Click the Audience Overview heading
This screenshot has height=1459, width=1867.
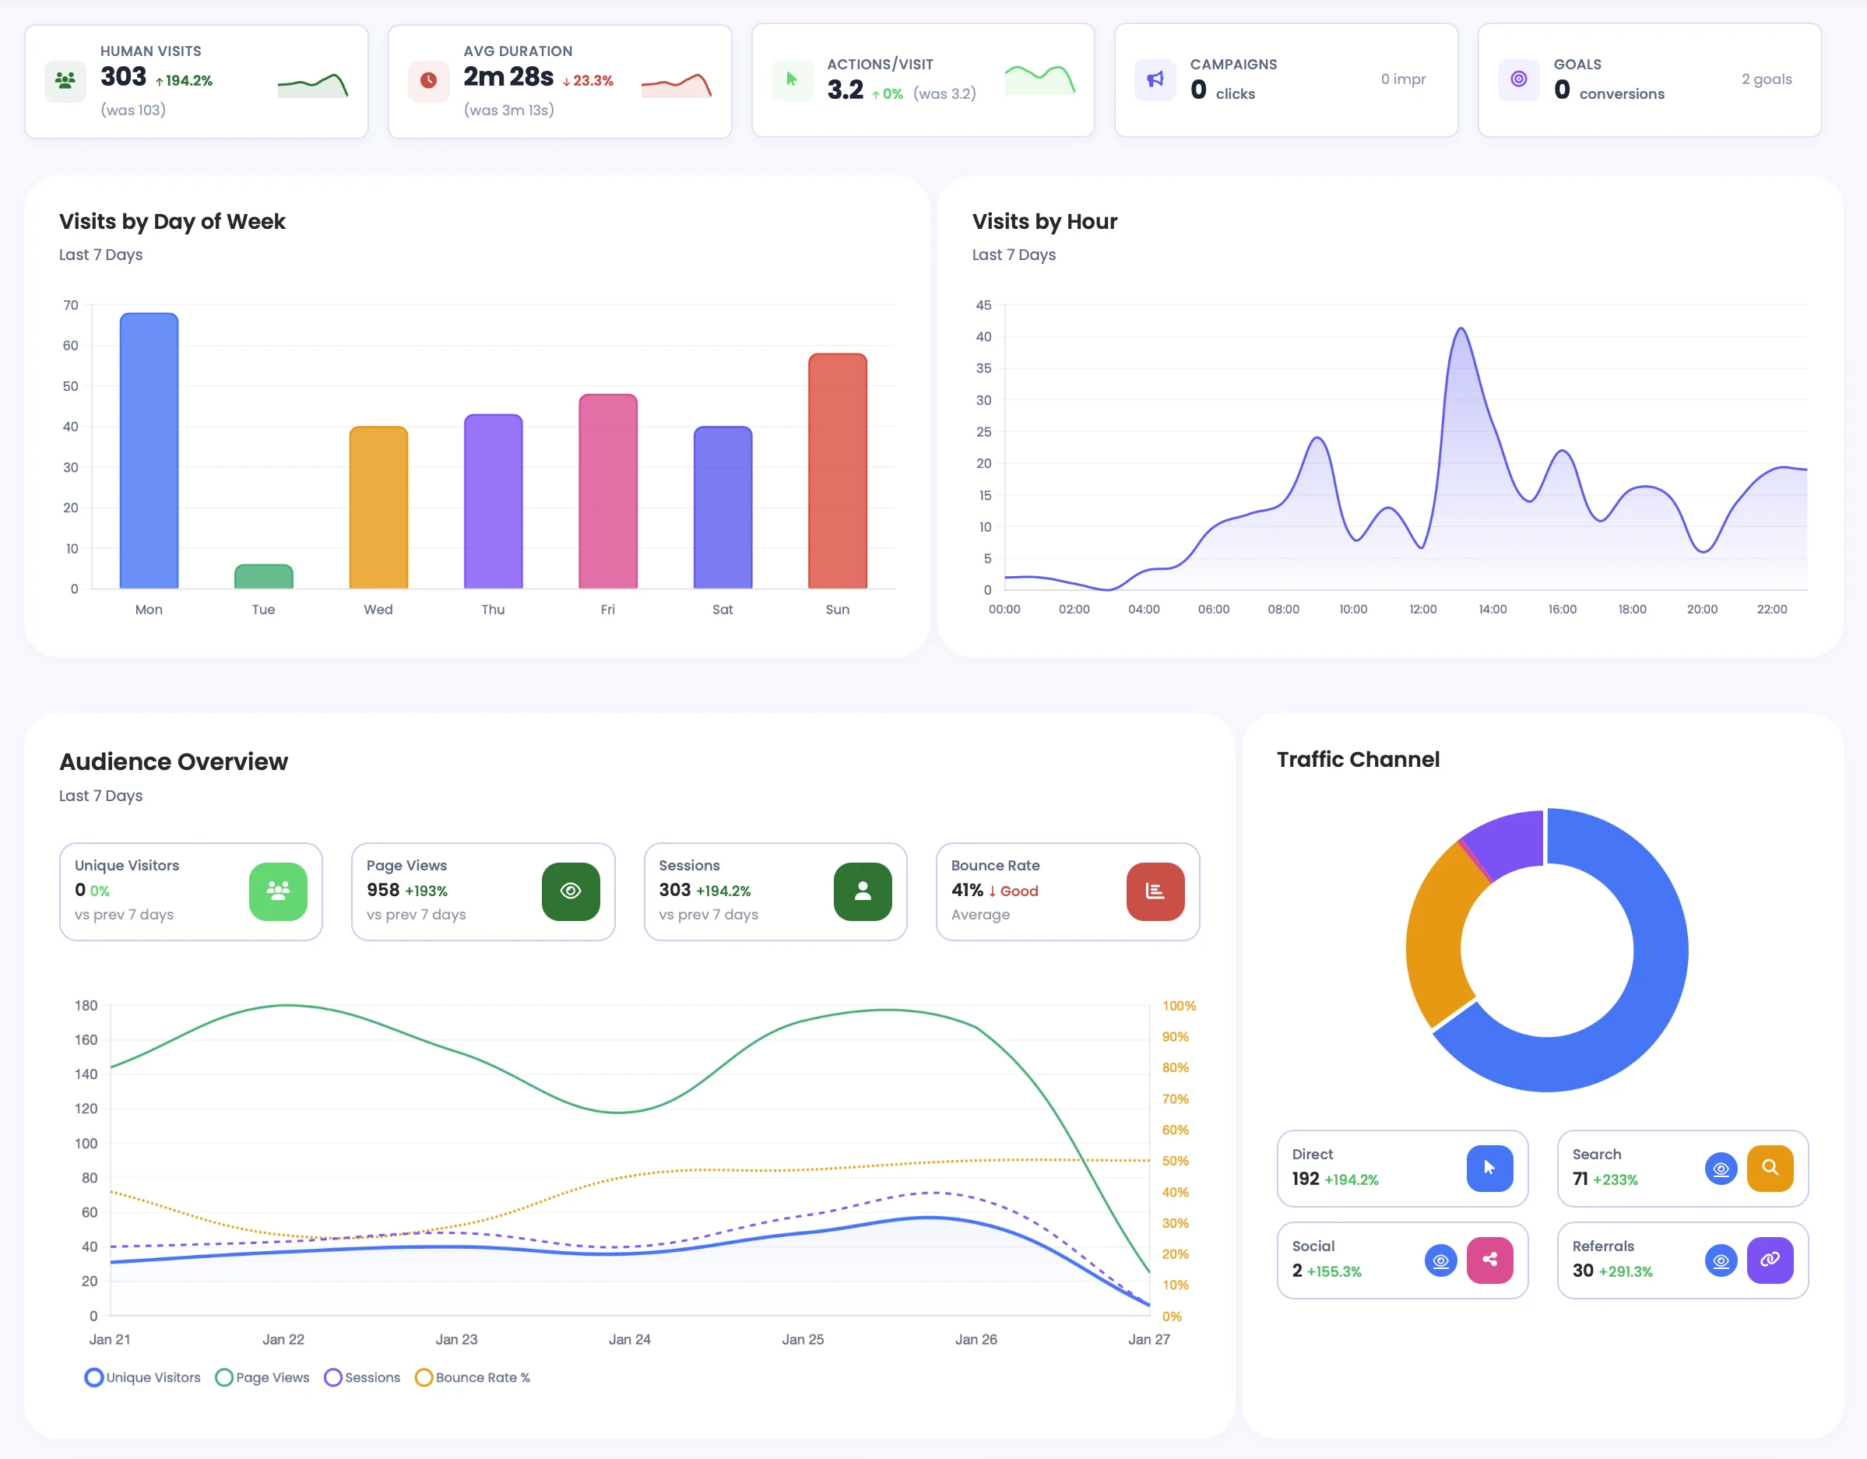pyautogui.click(x=174, y=761)
